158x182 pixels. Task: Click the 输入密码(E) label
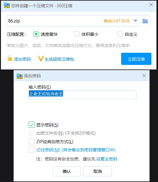tap(40, 87)
